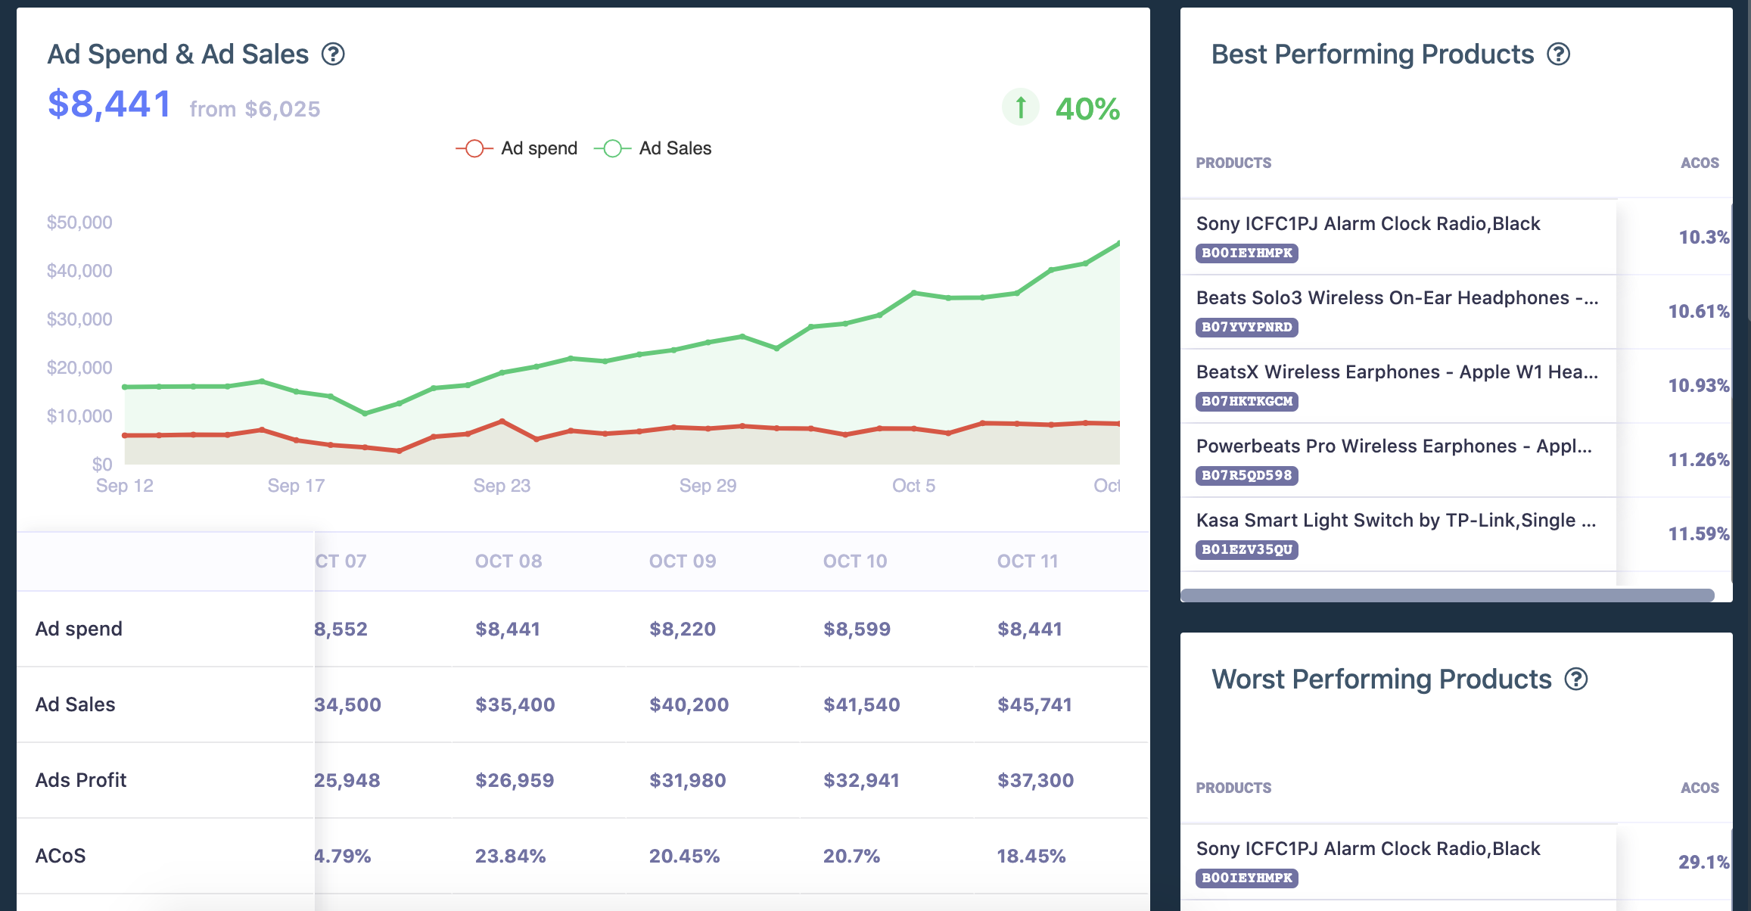Click the OCT 09 column header
1751x911 pixels.
click(x=682, y=561)
